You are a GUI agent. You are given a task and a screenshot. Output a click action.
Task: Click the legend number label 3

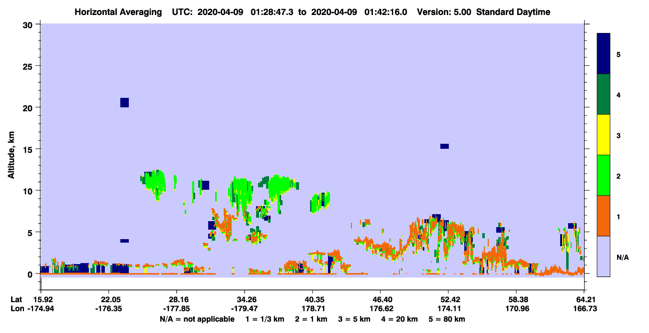tap(619, 135)
